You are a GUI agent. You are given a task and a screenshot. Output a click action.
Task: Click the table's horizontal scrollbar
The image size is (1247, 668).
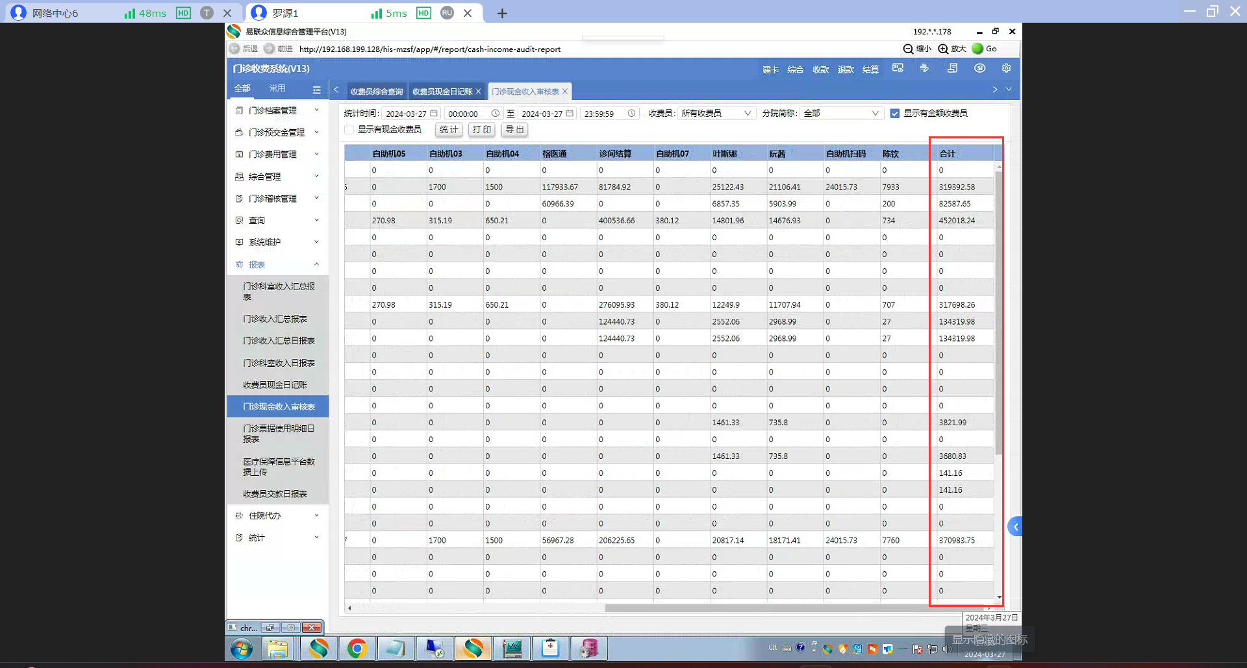(766, 608)
